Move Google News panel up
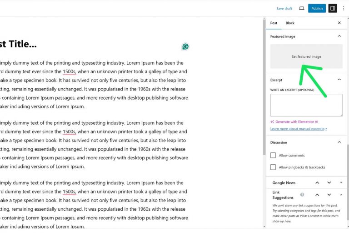Screen dimensions: 349x233 [317, 182]
